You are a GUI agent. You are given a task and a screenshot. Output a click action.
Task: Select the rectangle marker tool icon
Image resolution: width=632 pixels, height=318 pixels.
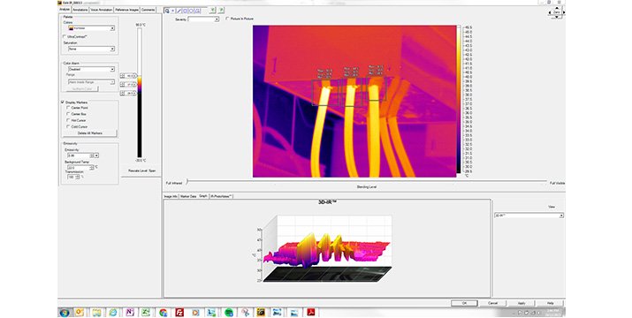pyautogui.click(x=186, y=11)
